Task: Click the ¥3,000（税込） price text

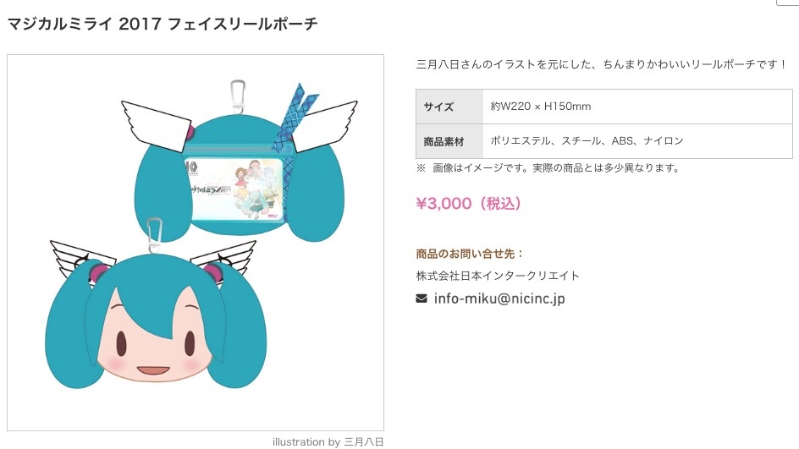Action: 469,204
